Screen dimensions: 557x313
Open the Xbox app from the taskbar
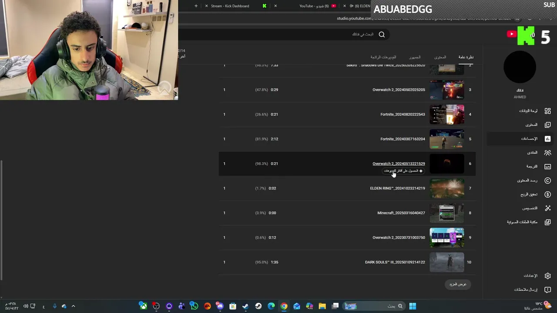coord(143,306)
